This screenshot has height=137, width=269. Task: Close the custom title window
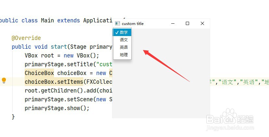tap(202, 23)
